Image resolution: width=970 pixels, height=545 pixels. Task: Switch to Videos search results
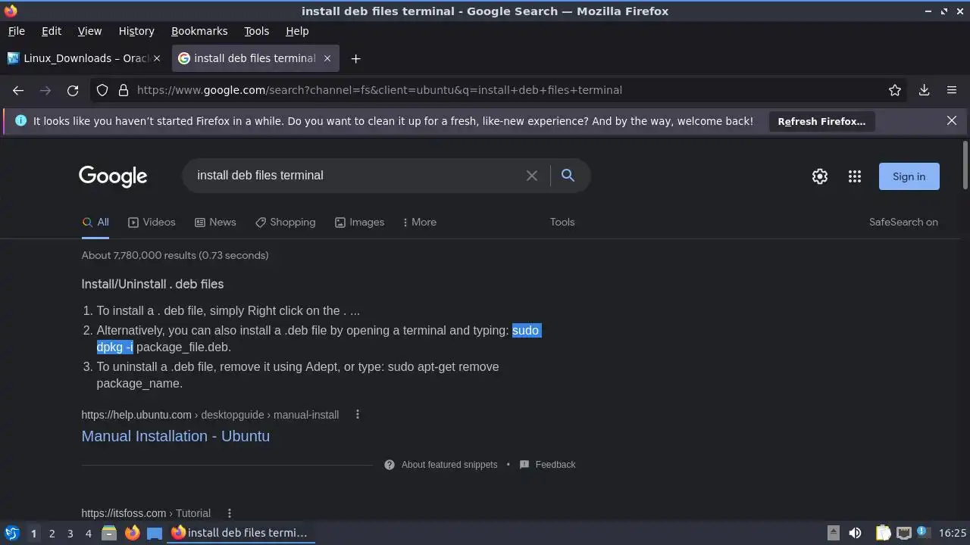(x=152, y=222)
